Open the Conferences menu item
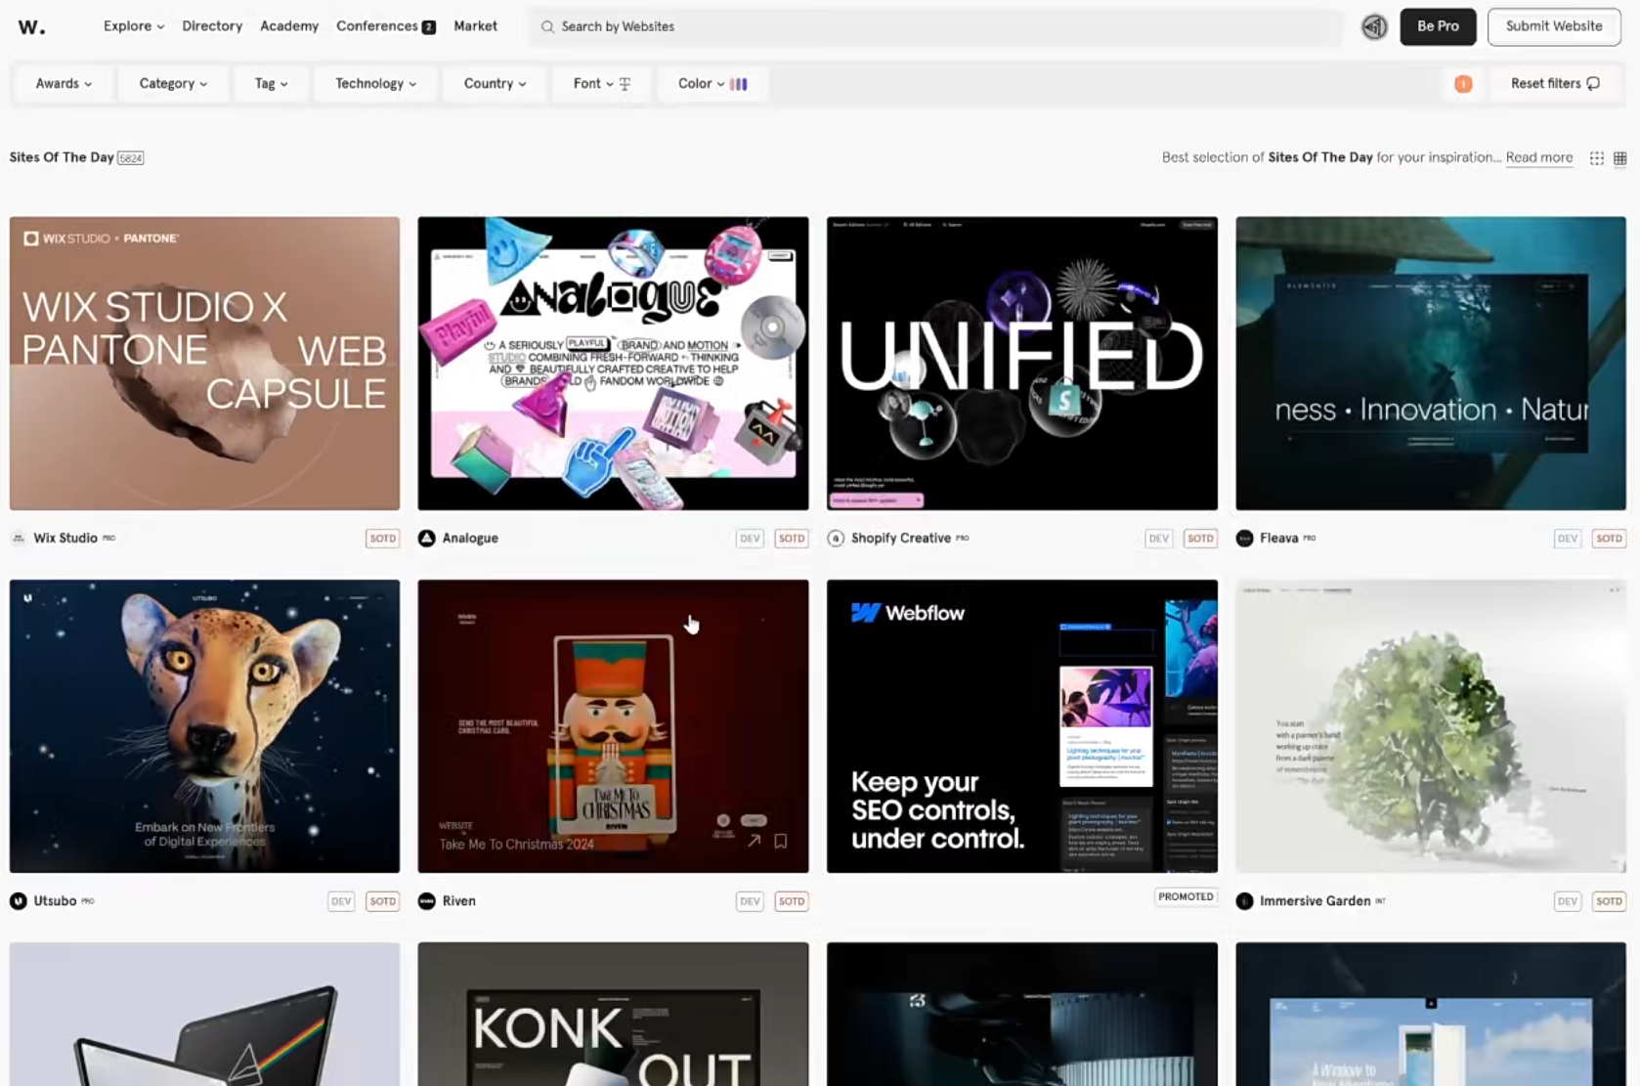The height and width of the screenshot is (1086, 1640). click(376, 26)
